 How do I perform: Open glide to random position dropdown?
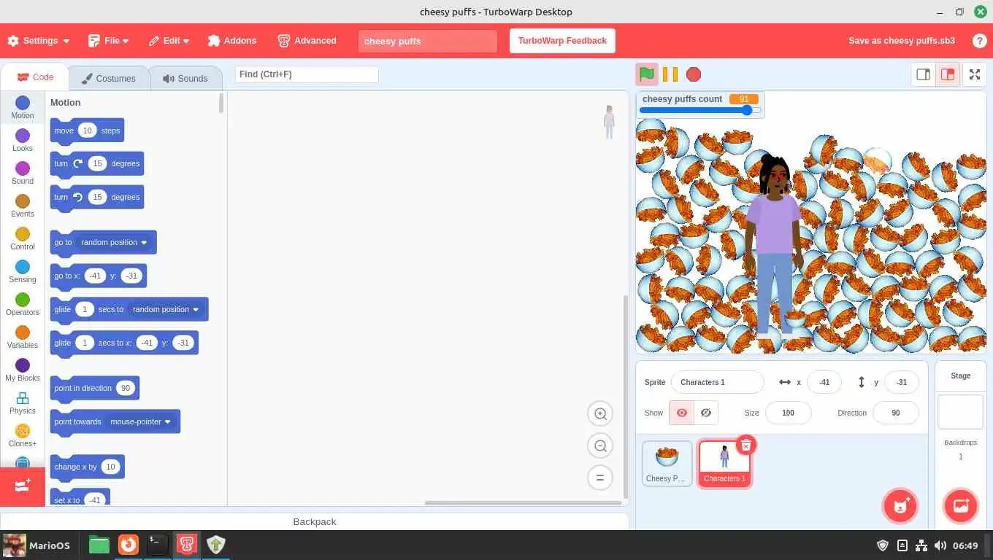(166, 309)
